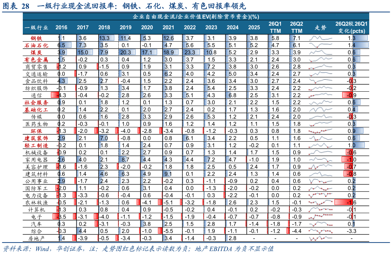This screenshot has height=254, width=392.
Task: Click the 2020 column header
Action: pyautogui.click(x=147, y=27)
